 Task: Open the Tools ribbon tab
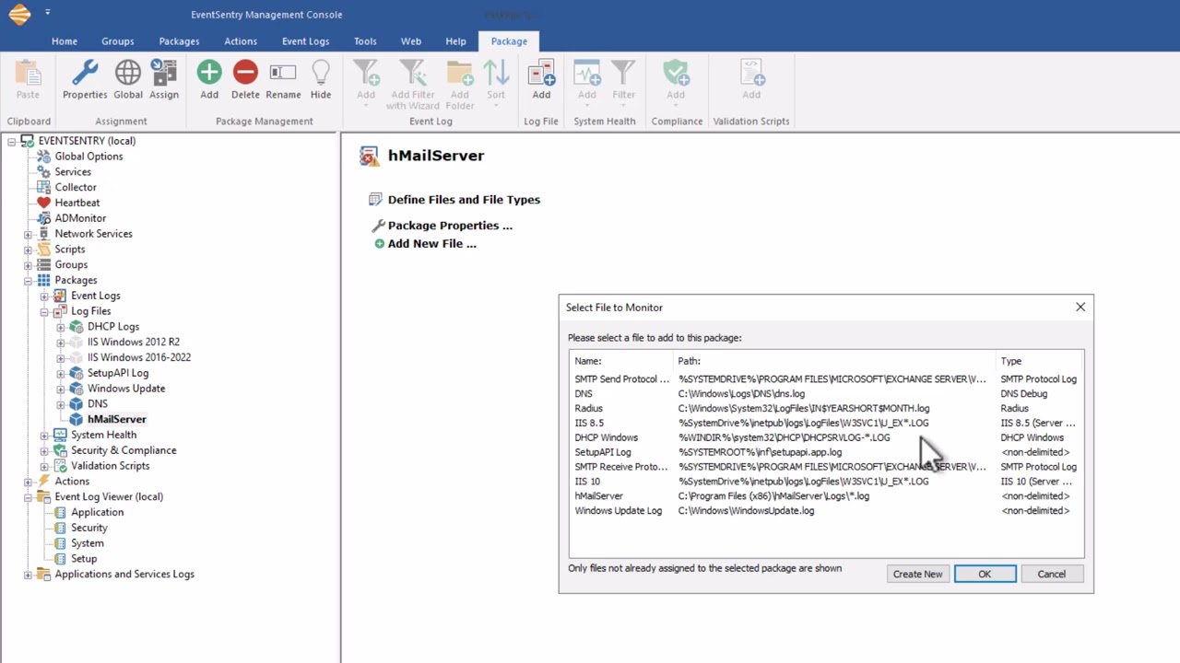[365, 41]
